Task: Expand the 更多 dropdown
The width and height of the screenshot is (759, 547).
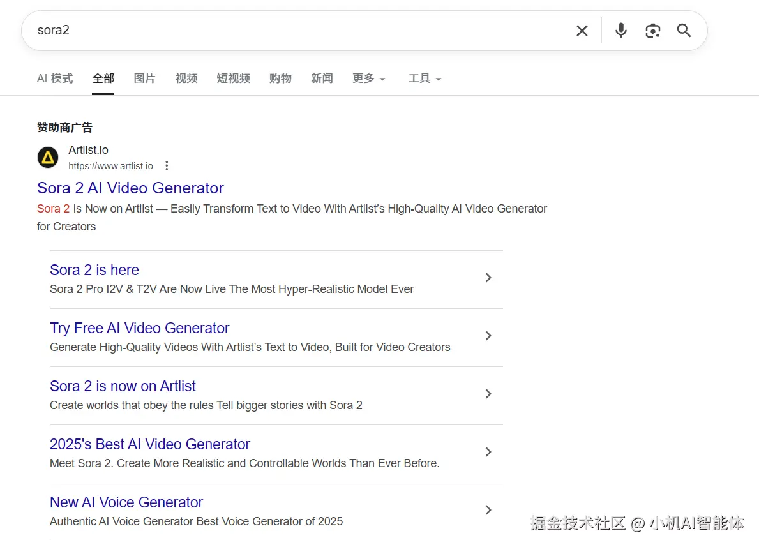Action: coord(369,79)
